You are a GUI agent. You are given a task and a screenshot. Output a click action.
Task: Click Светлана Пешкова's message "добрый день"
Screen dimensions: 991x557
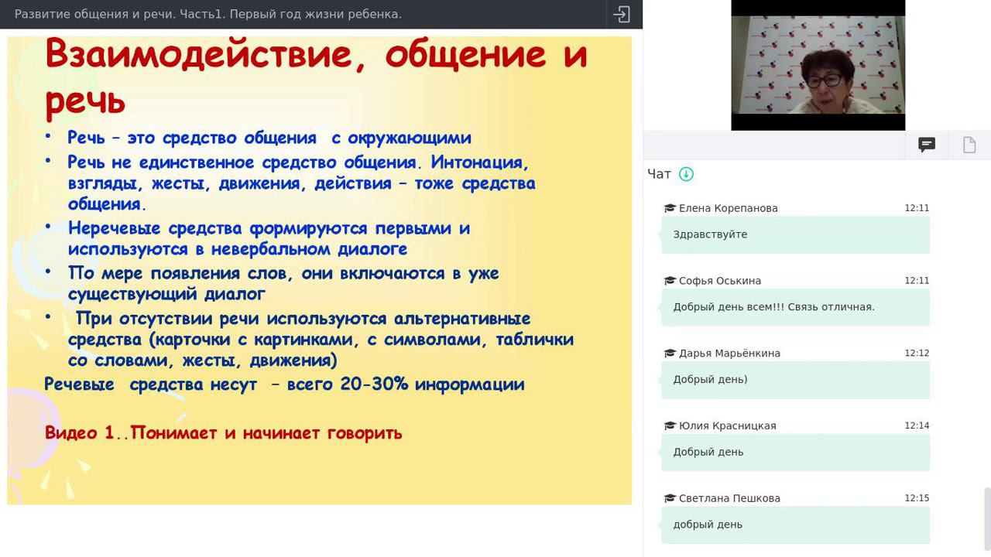(x=795, y=525)
